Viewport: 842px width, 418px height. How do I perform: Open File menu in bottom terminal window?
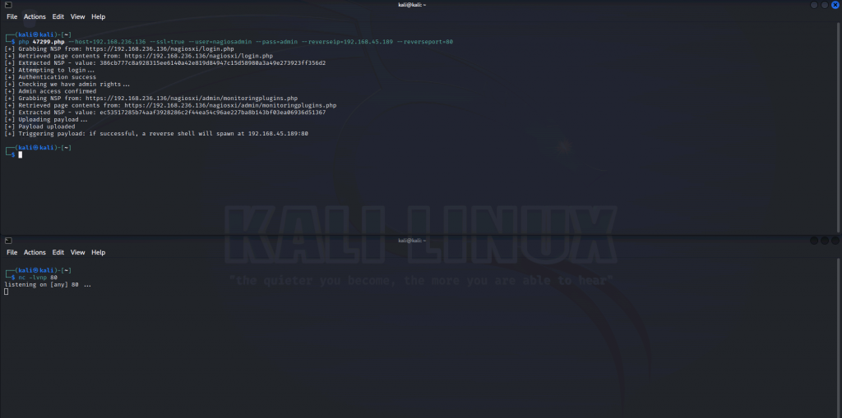point(12,252)
